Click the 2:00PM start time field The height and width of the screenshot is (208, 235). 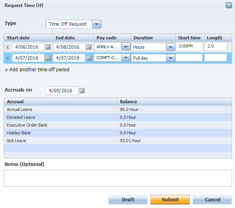[x=189, y=46]
